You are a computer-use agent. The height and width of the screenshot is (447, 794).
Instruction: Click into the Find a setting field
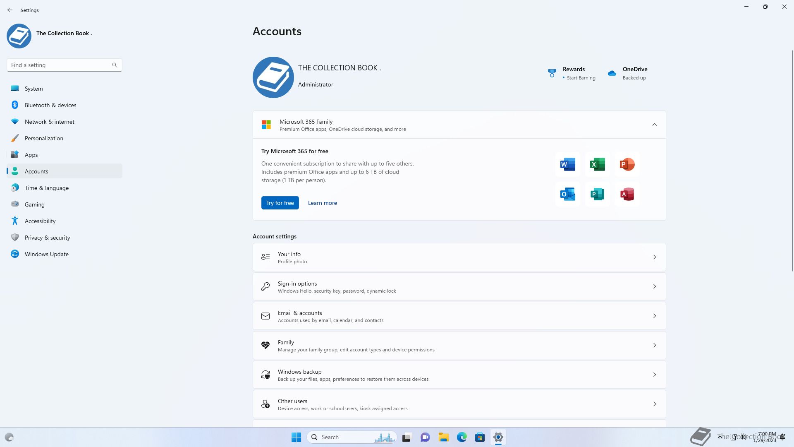65,65
